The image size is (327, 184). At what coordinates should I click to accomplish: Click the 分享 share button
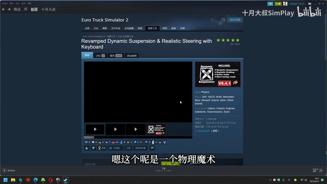[128, 148]
